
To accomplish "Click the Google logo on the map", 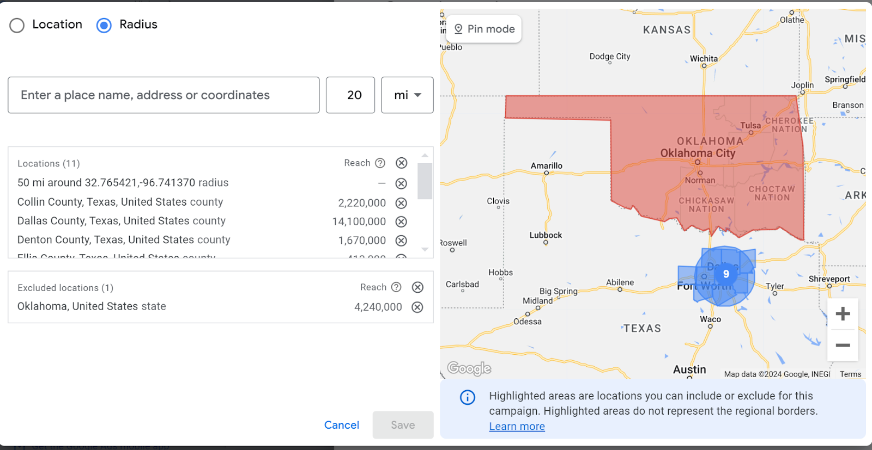I will tap(469, 368).
